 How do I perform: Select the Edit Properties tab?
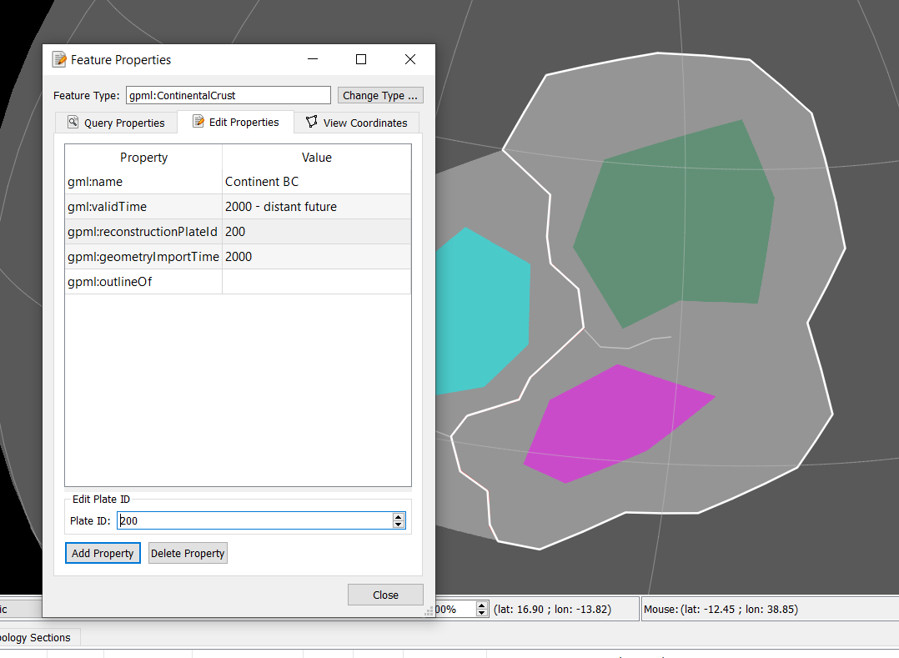tap(236, 122)
